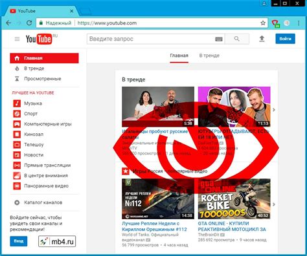Switch to the Главная top tab
This screenshot has width=307, height=256.
click(179, 56)
